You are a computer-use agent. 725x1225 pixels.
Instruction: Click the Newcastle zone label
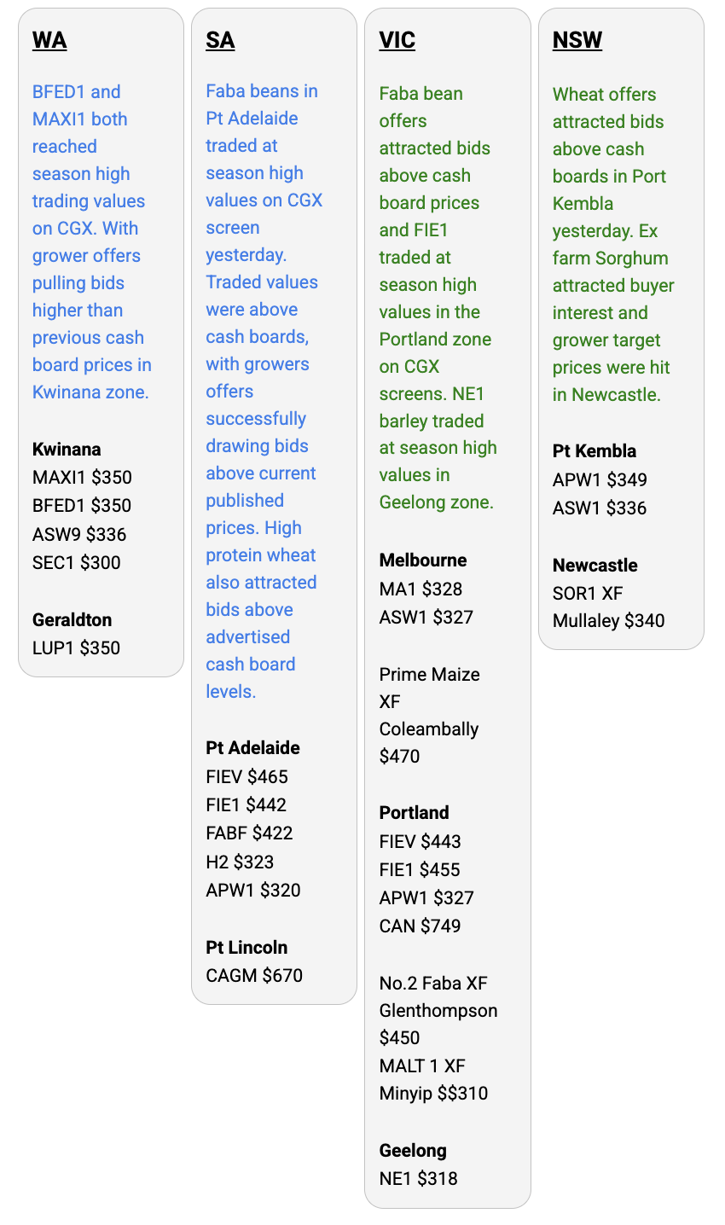[594, 565]
